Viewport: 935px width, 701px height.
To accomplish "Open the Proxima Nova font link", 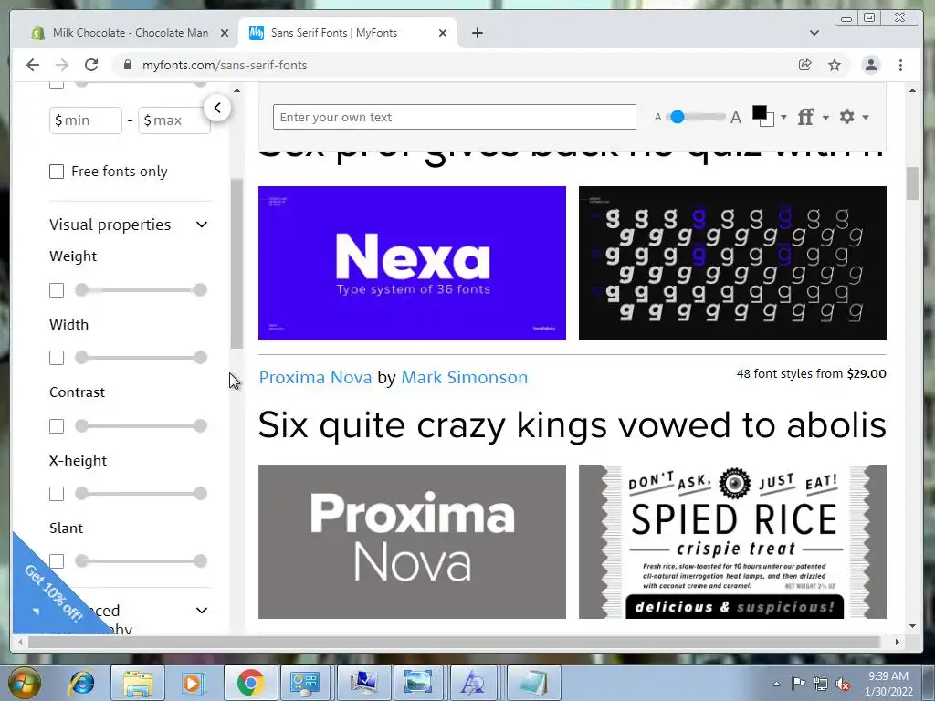I will coord(315,377).
